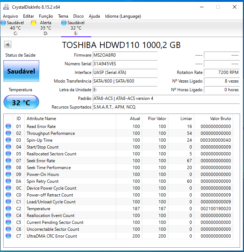Click status orb of Spin-Up Time row
244x252 pixels.
8,140
